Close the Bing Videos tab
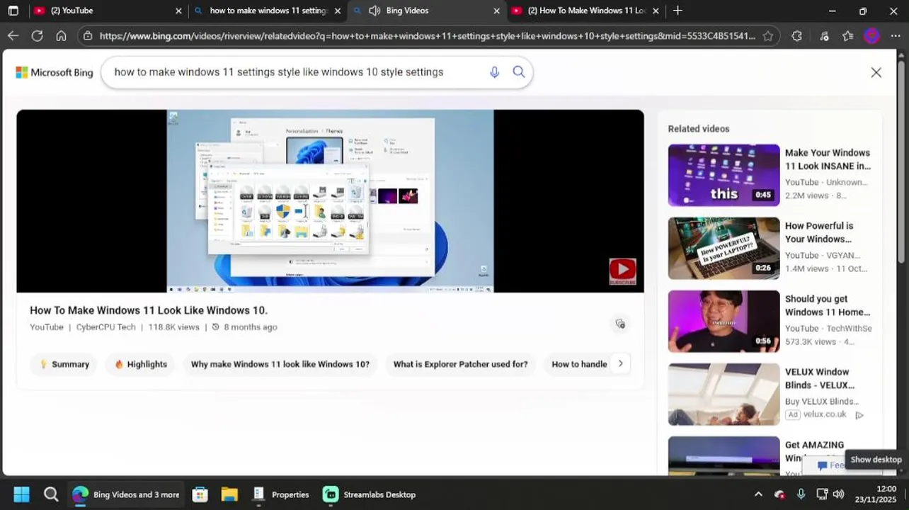This screenshot has height=510, width=909. [x=496, y=11]
